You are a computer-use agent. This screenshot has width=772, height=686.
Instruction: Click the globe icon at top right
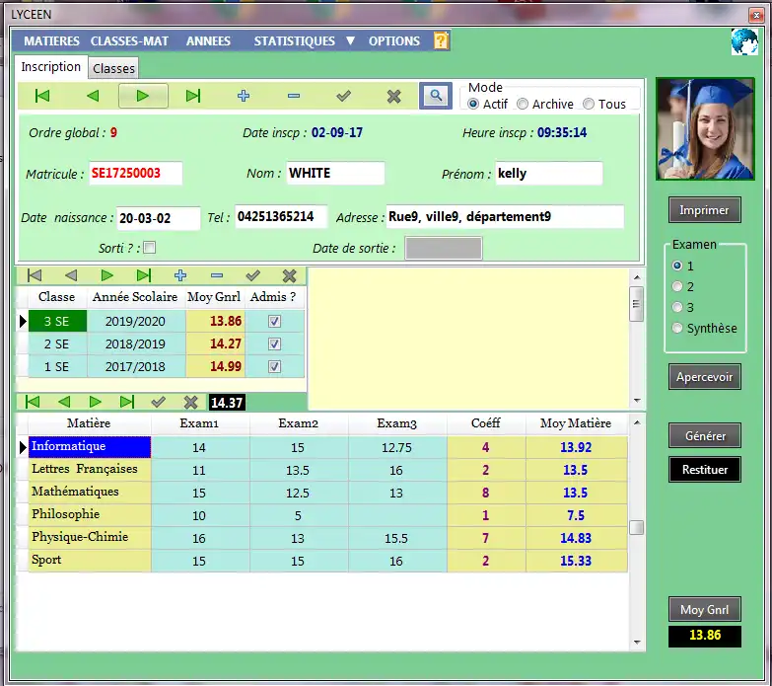click(744, 41)
